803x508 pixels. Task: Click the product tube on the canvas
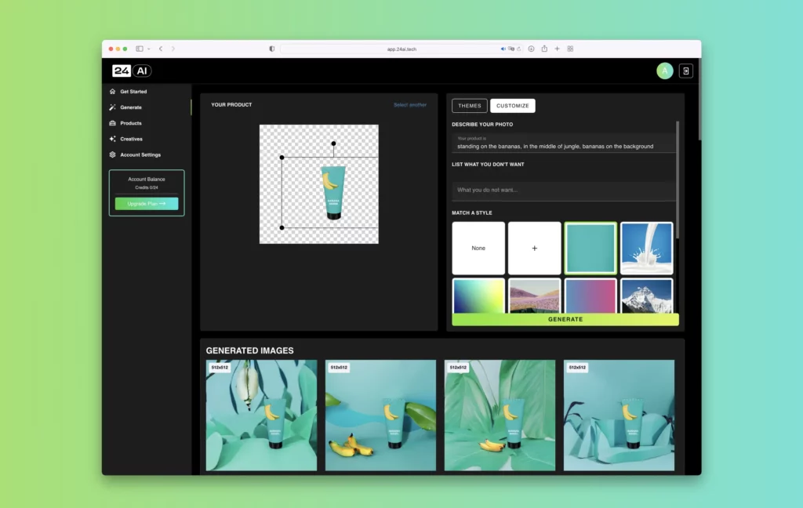pyautogui.click(x=332, y=193)
